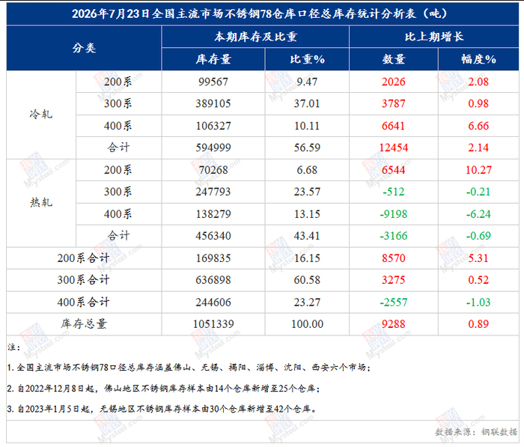Click the 热轧 category cell
Viewport: 524px width, 447px height.
tap(41, 203)
